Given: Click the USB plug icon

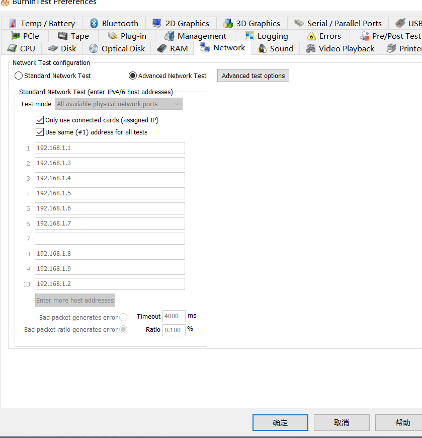Looking at the screenshot, I should coord(400,23).
